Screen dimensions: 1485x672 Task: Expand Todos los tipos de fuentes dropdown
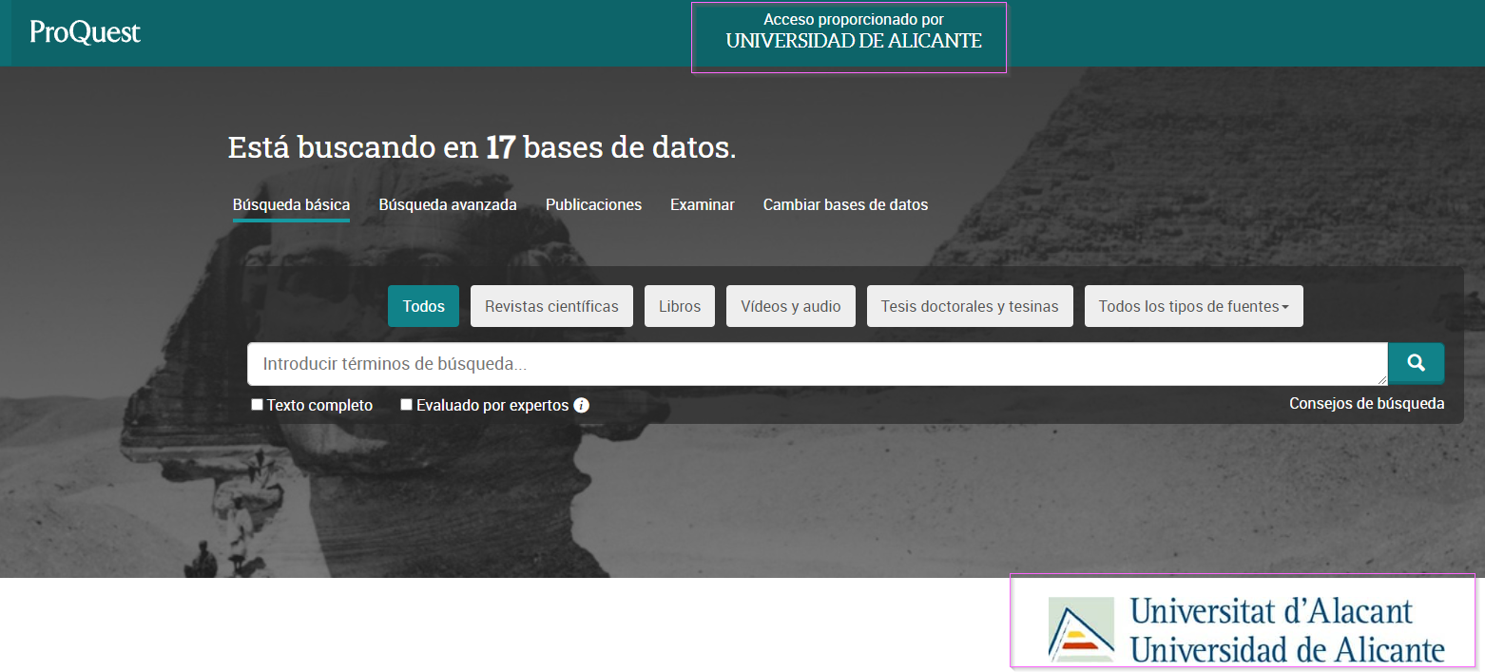(1193, 306)
